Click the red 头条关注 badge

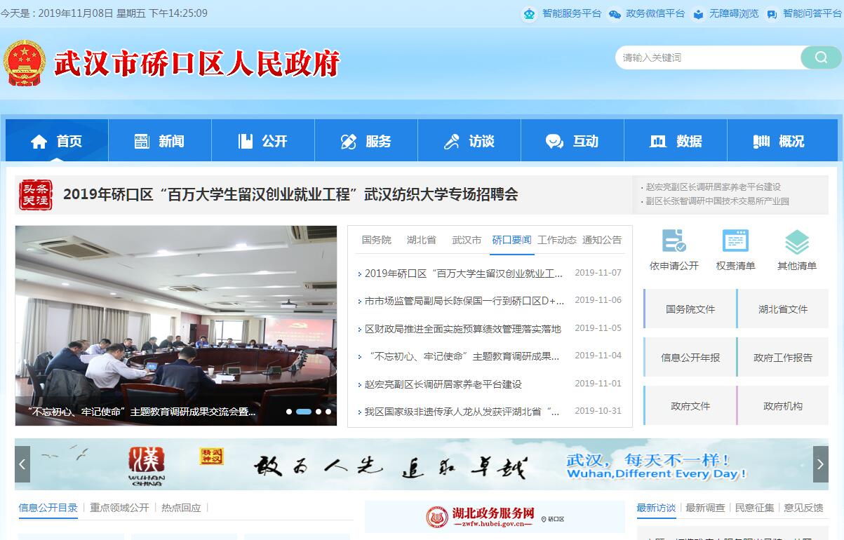[35, 195]
